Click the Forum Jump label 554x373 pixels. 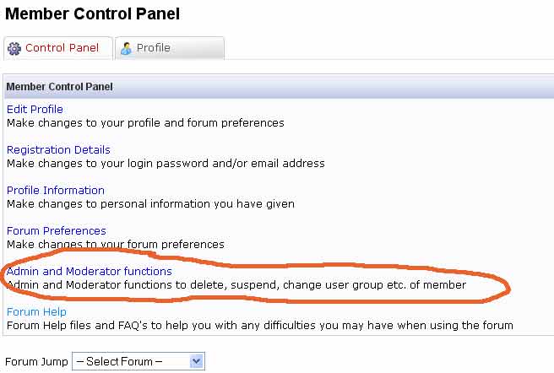pyautogui.click(x=36, y=362)
